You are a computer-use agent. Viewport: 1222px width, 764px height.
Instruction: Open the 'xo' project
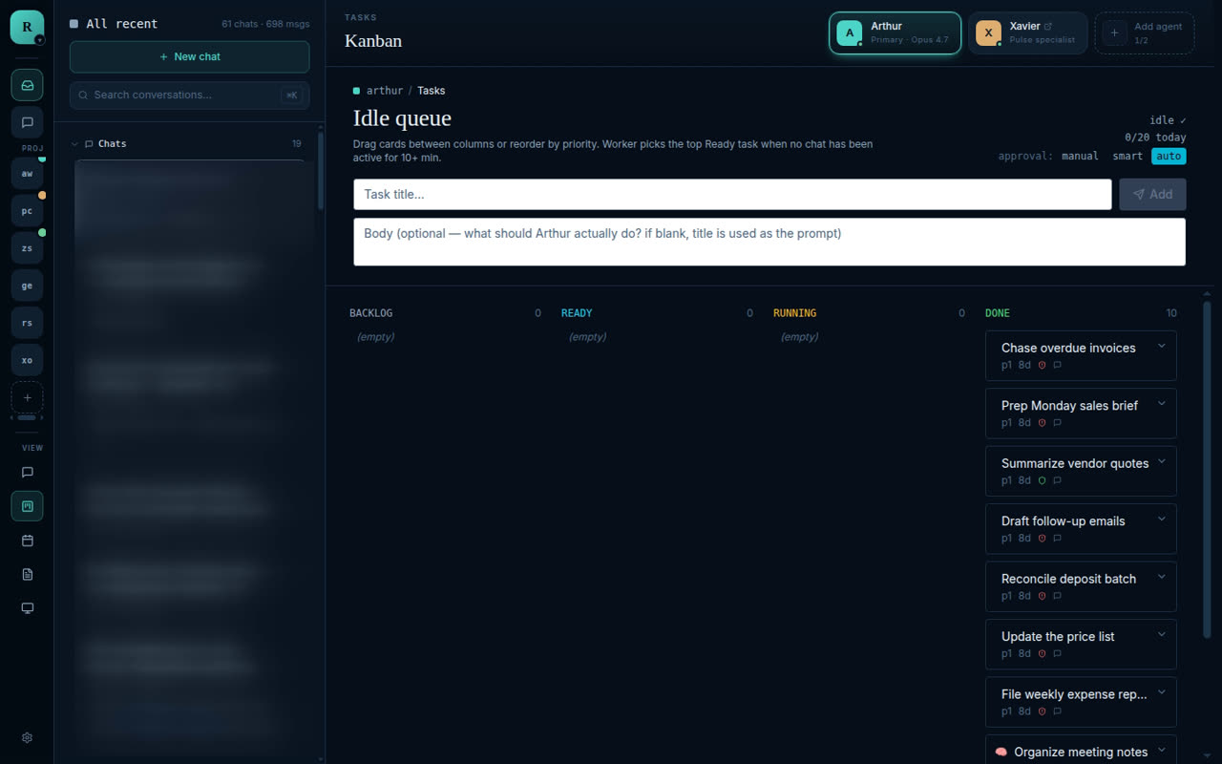(27, 360)
